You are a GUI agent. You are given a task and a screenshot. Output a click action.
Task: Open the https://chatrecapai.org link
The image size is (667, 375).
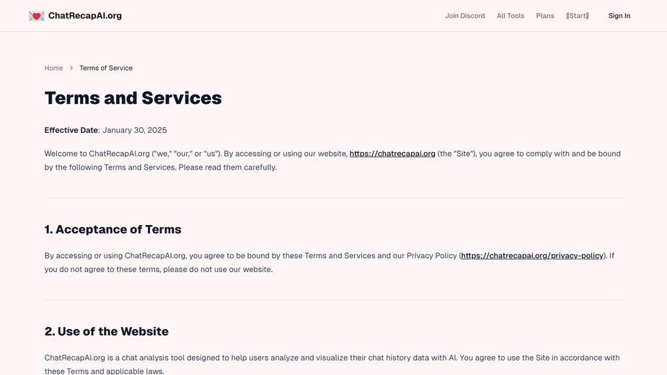[x=392, y=154]
